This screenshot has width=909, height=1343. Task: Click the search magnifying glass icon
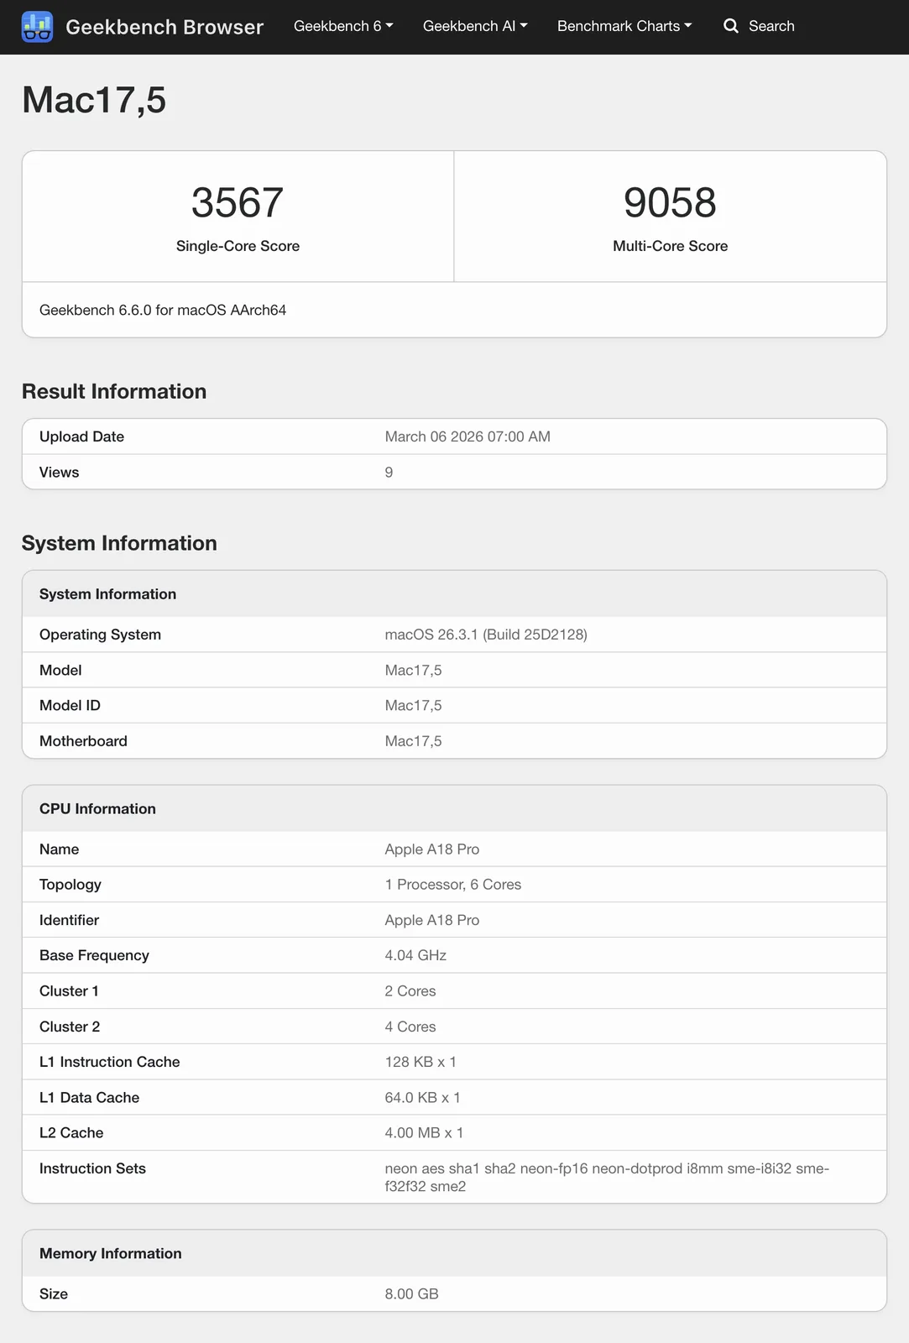[731, 26]
